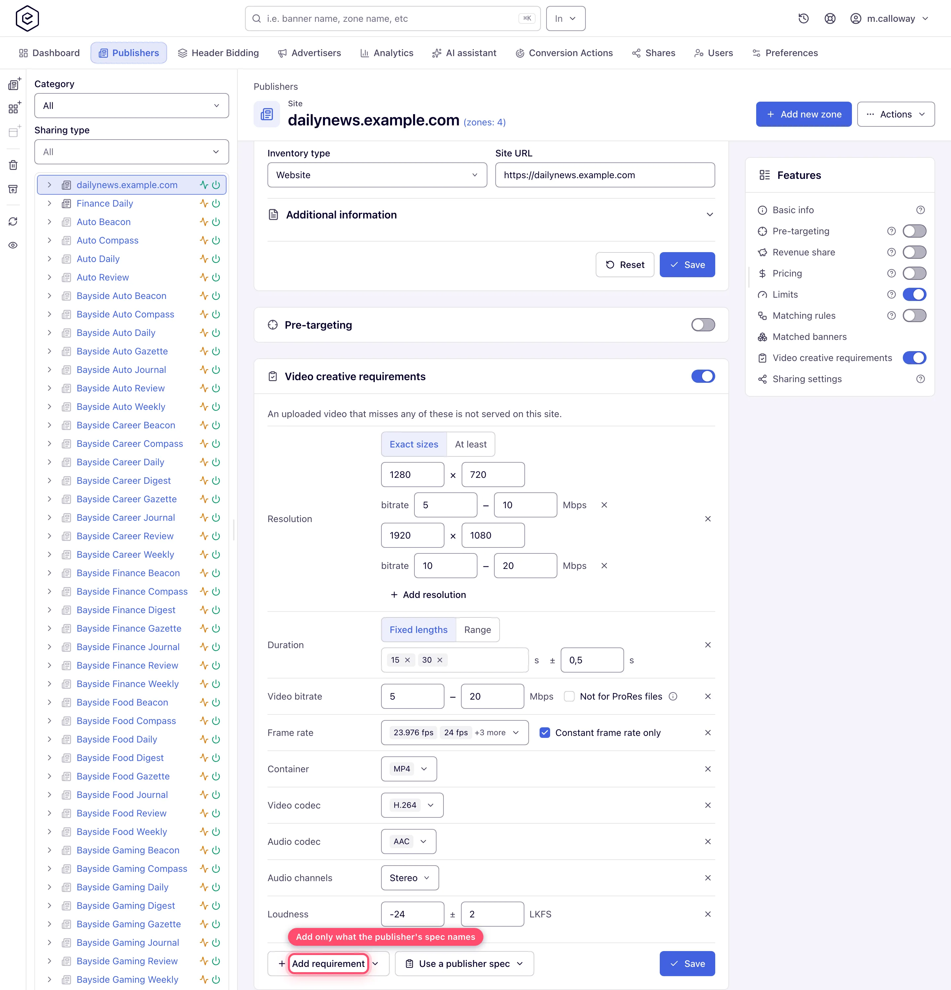
Task: Remove the 15 second duration tag
Action: pyautogui.click(x=407, y=660)
